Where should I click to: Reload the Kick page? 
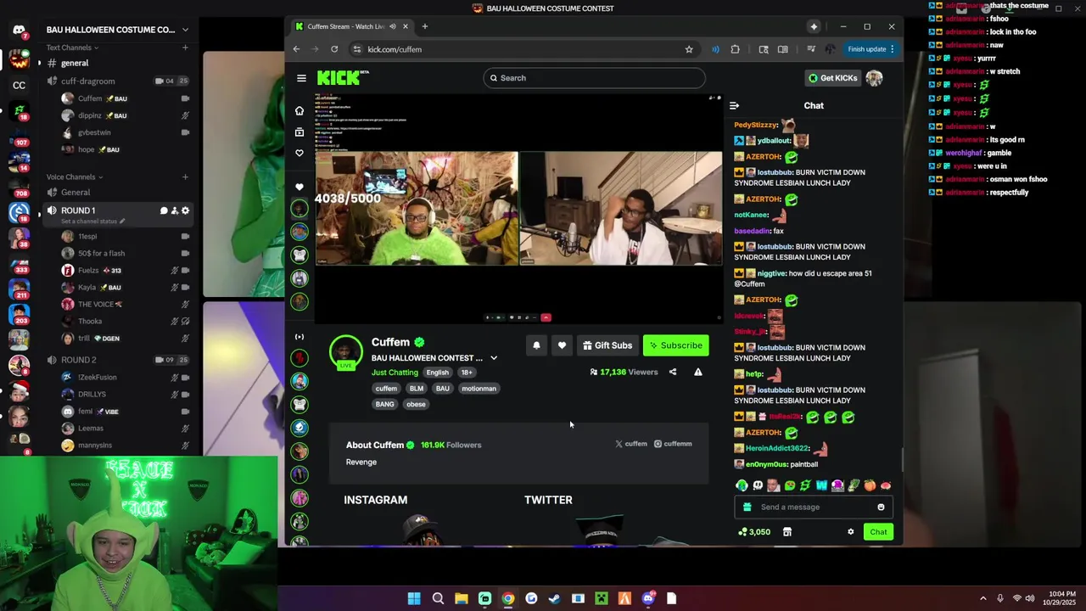pyautogui.click(x=334, y=49)
